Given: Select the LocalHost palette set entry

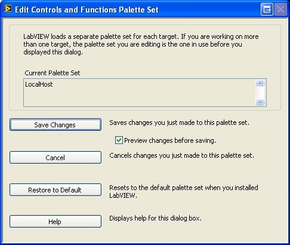Looking at the screenshot, I should coord(39,84).
